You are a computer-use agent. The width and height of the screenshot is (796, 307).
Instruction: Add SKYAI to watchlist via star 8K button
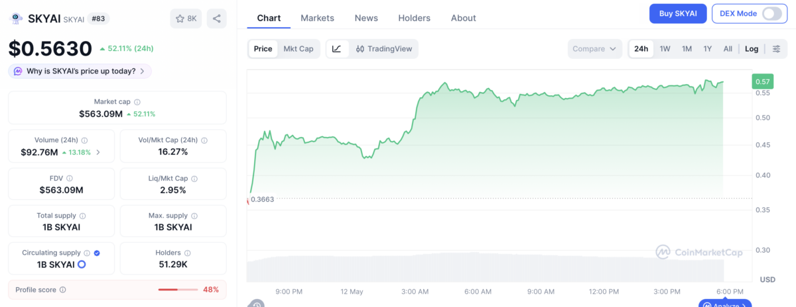pos(186,19)
